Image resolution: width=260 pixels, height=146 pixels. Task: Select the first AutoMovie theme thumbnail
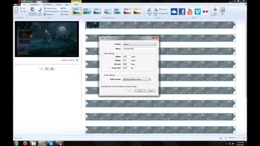77,11
